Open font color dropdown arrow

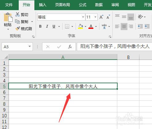click(x=96, y=26)
